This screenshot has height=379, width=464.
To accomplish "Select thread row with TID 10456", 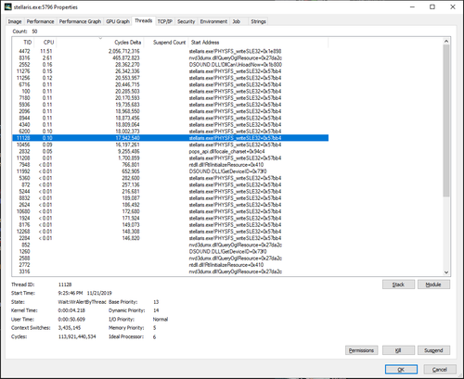I will coord(171,145).
